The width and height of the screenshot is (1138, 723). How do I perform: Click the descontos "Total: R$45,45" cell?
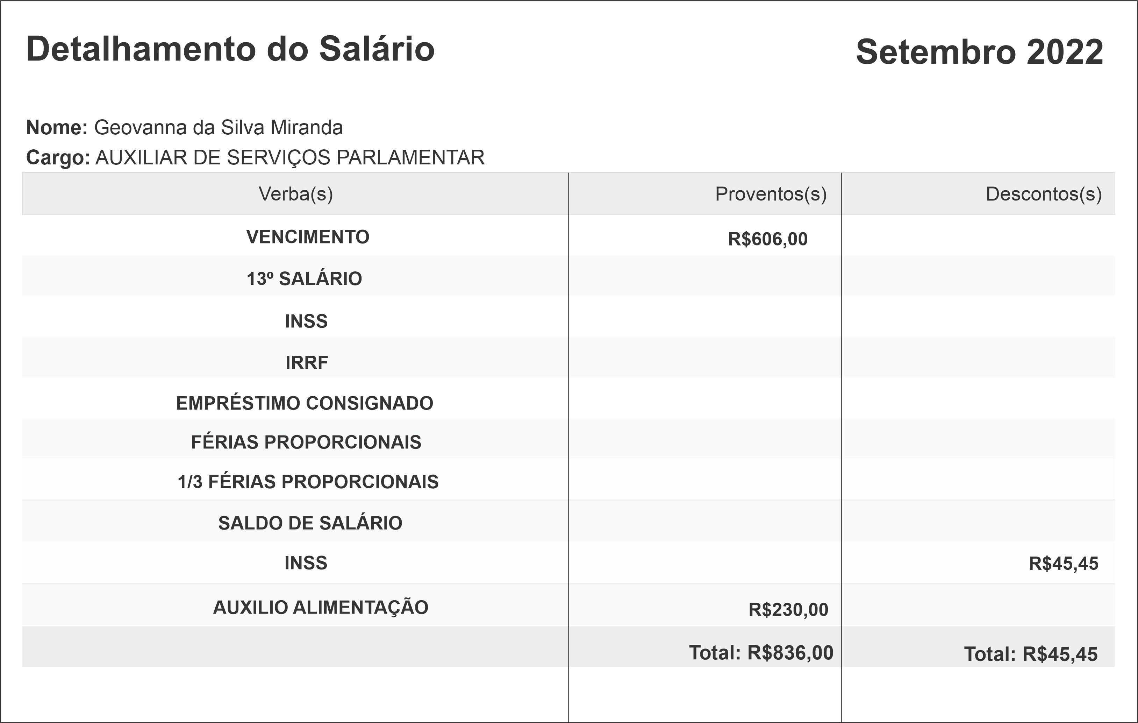click(x=1030, y=654)
